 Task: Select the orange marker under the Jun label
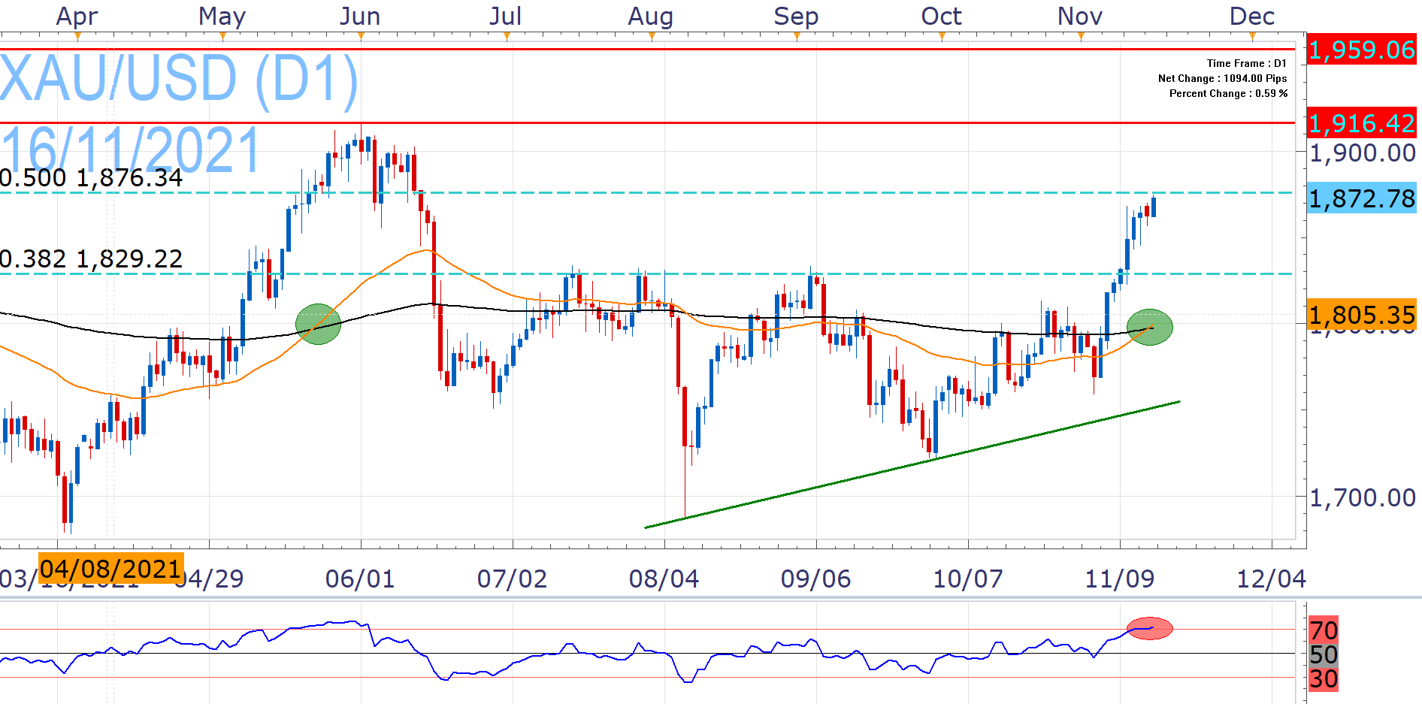(x=361, y=35)
